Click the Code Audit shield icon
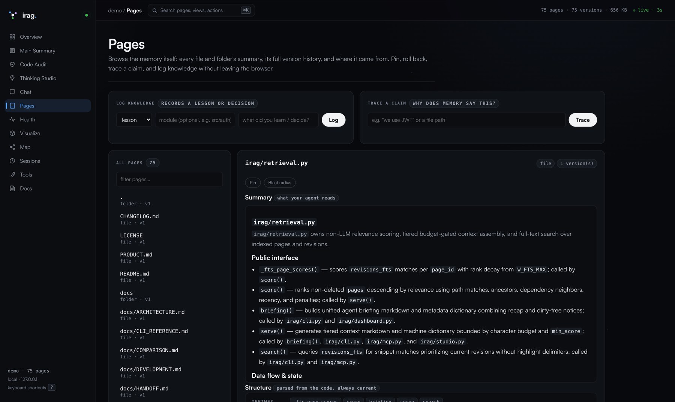Image resolution: width=675 pixels, height=402 pixels. [x=12, y=64]
